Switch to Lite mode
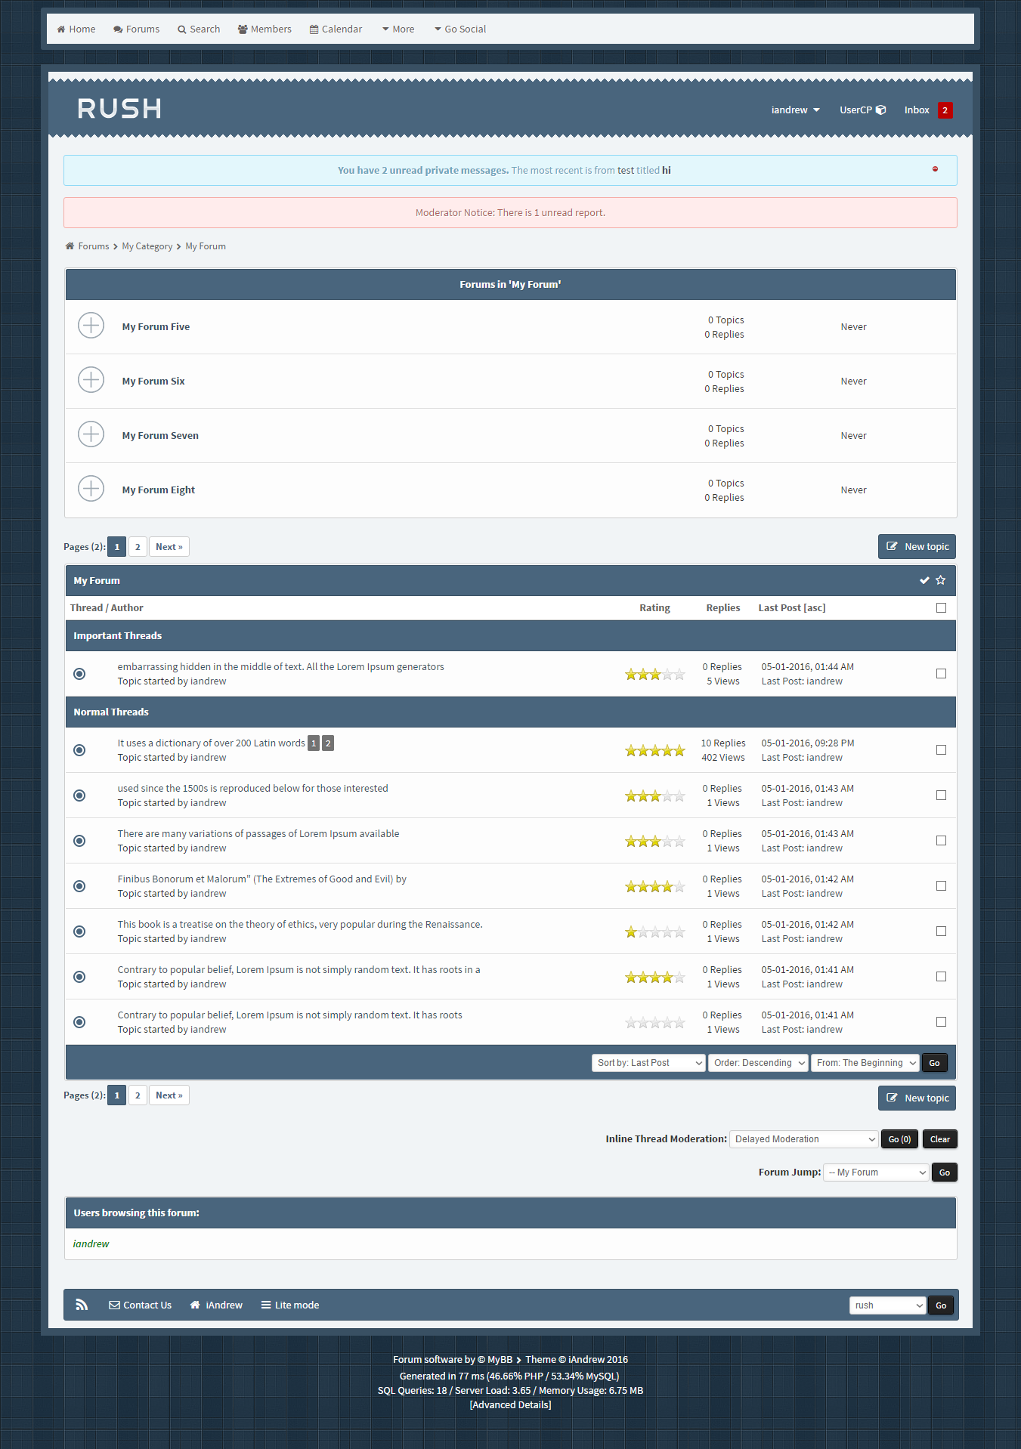This screenshot has width=1021, height=1449. tap(290, 1305)
